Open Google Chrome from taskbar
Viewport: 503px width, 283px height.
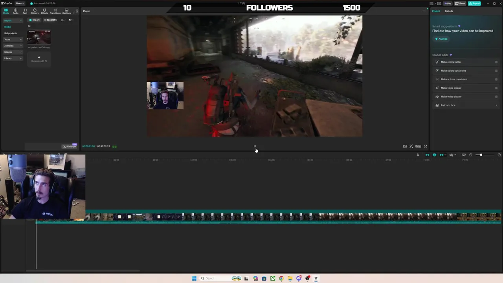point(281,278)
